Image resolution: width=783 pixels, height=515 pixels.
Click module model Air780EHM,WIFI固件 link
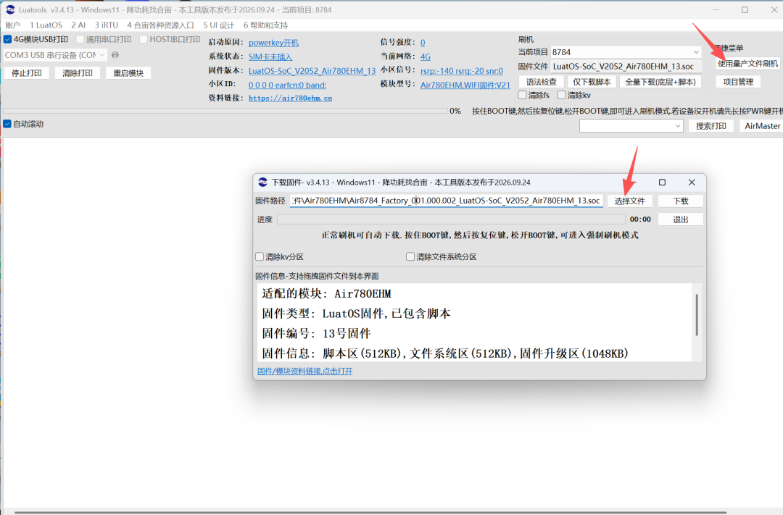pyautogui.click(x=465, y=85)
